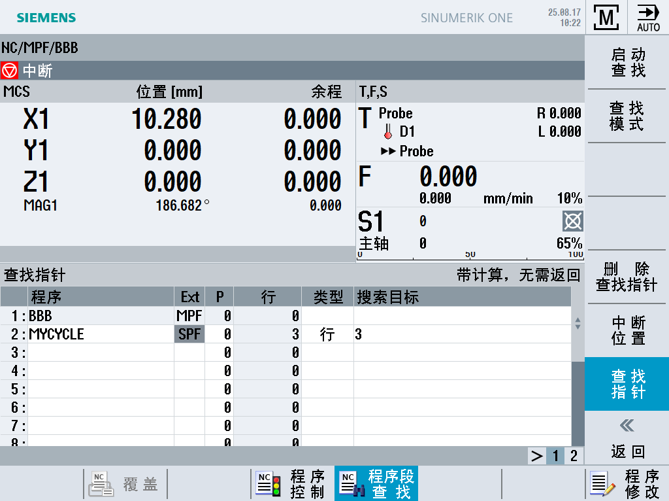
Task: Click the Machine area M icon
Action: click(x=606, y=18)
